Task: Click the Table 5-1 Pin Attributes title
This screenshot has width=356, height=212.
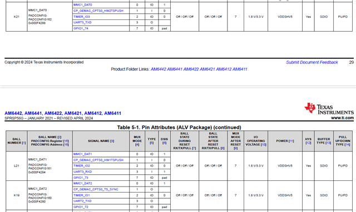Action: tap(179, 127)
